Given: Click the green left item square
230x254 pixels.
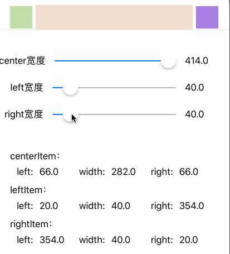Looking at the screenshot, I should [x=21, y=17].
